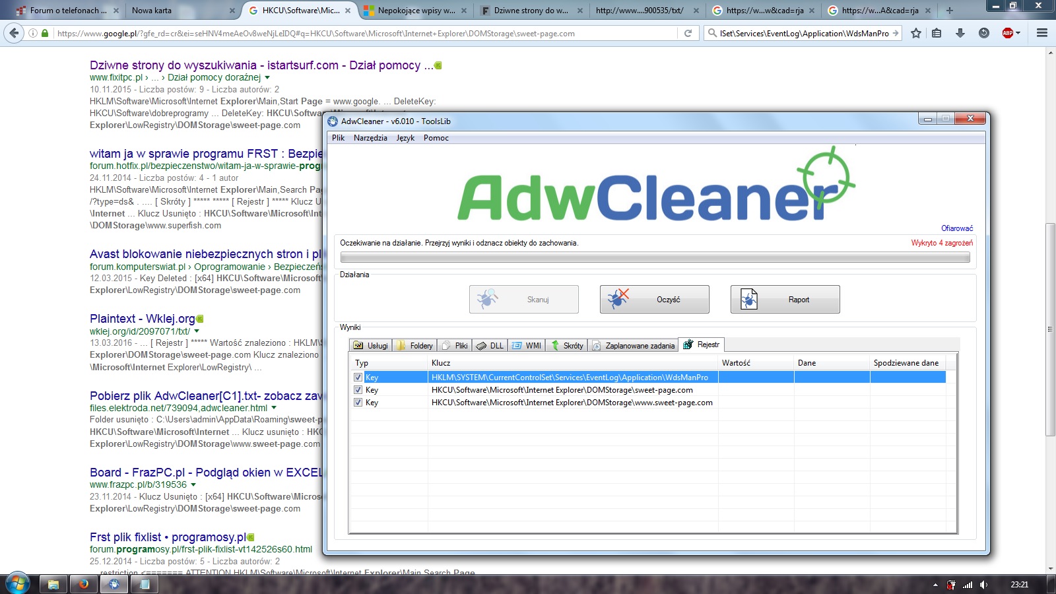Click the Firefox search box field
The height and width of the screenshot is (594, 1056).
[x=804, y=33]
